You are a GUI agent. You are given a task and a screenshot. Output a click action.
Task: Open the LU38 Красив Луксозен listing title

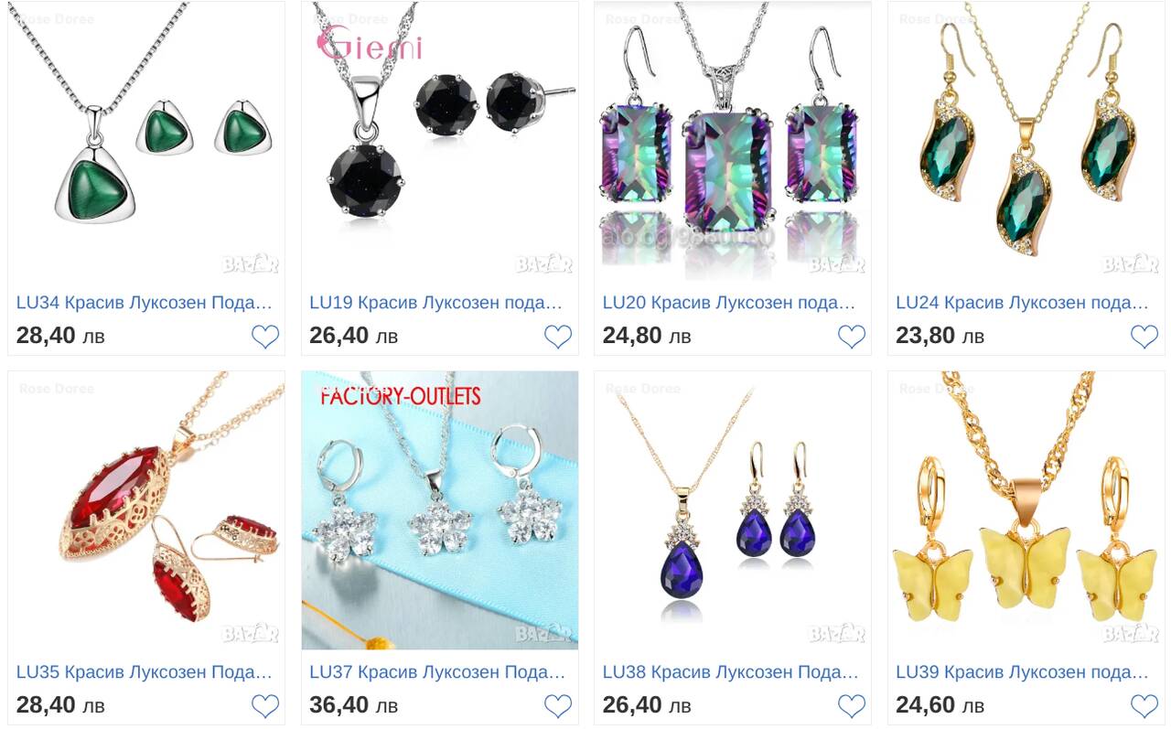(x=731, y=672)
